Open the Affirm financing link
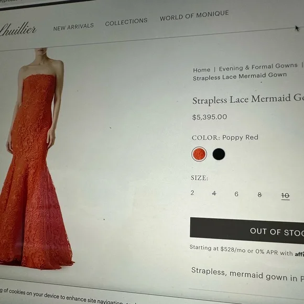This screenshot has width=304, height=304. [x=299, y=254]
